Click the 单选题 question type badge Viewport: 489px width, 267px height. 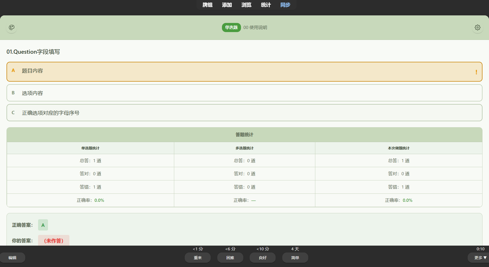coord(231,27)
